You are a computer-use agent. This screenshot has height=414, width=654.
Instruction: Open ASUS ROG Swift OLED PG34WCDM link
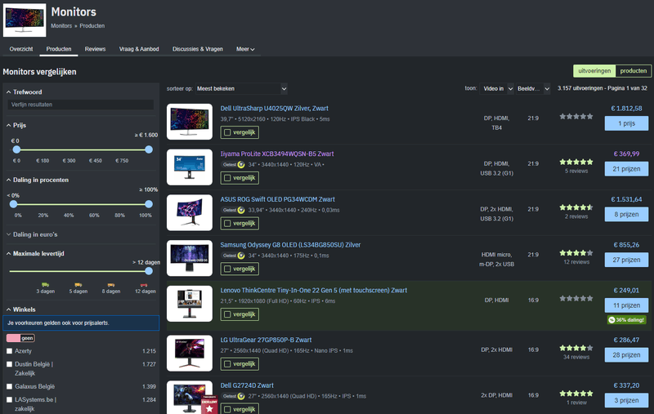click(x=277, y=199)
